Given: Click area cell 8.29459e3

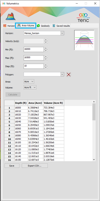Looking at the screenshot, I should (35, 125).
